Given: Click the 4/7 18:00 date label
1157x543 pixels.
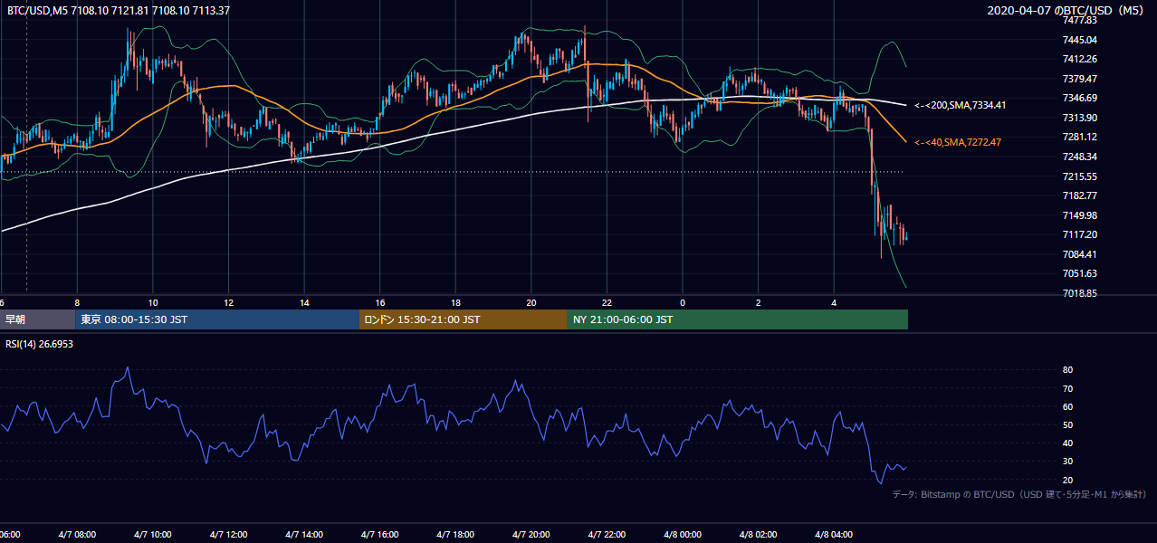Looking at the screenshot, I should [x=456, y=534].
